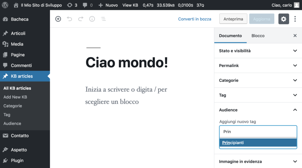Screen dimensions: 302x168
Task: Click Converti in bozza link
Action: (195, 19)
